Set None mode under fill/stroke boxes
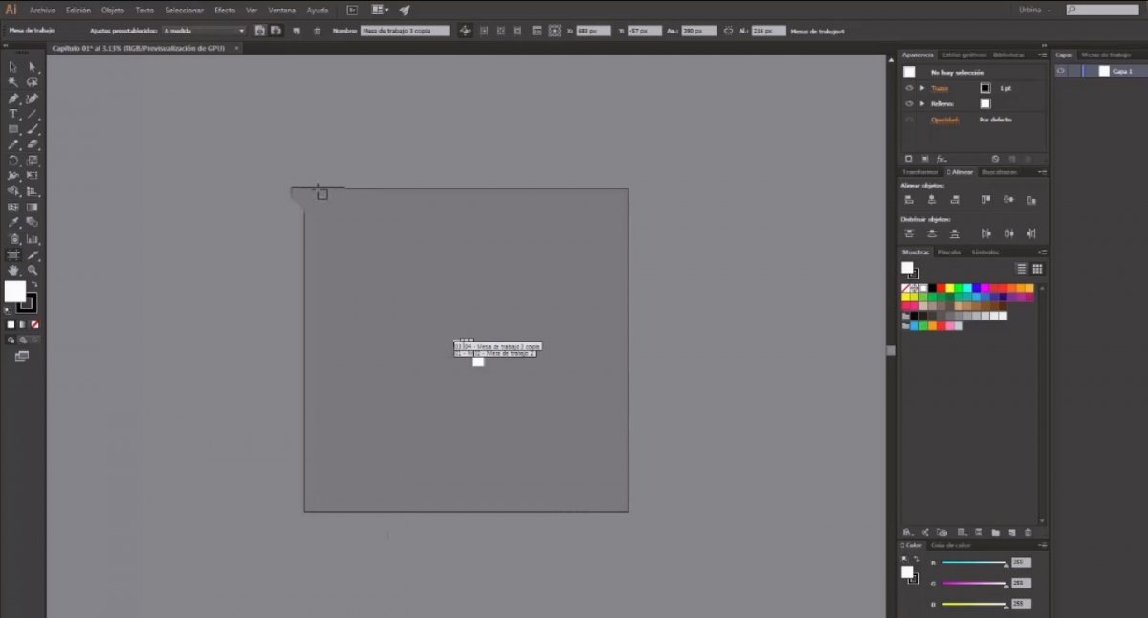Image resolution: width=1148 pixels, height=618 pixels. pos(34,324)
